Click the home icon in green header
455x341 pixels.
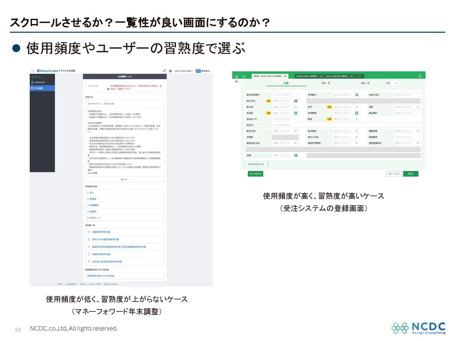click(236, 76)
